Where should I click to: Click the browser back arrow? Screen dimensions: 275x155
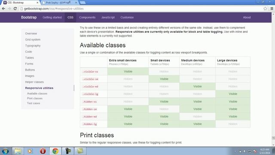pyautogui.click(x=3, y=9)
